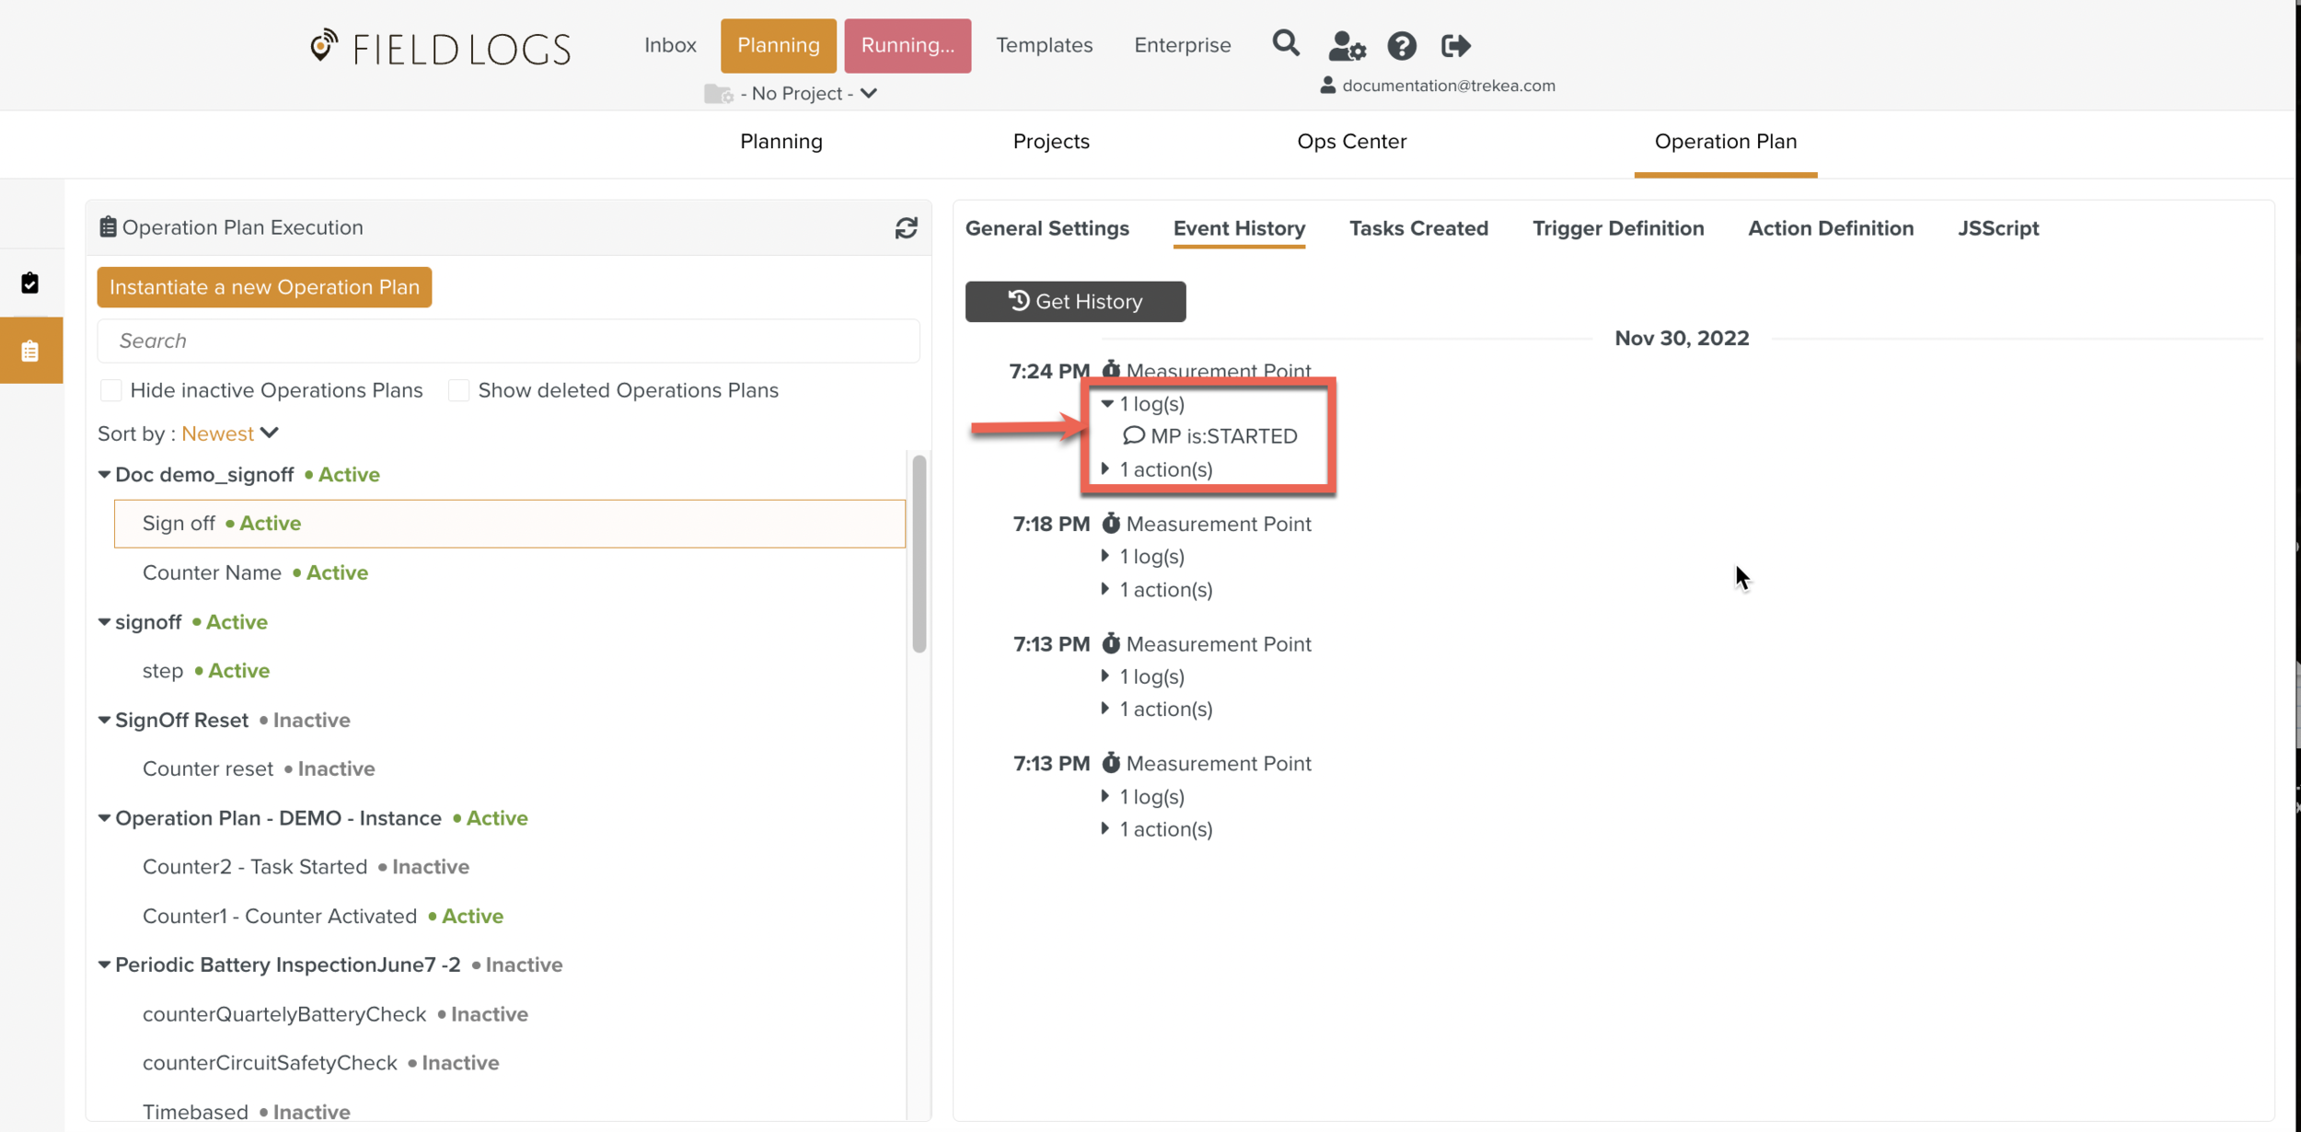
Task: Click the Operation Plan Execution clipboard icon
Action: (x=108, y=227)
